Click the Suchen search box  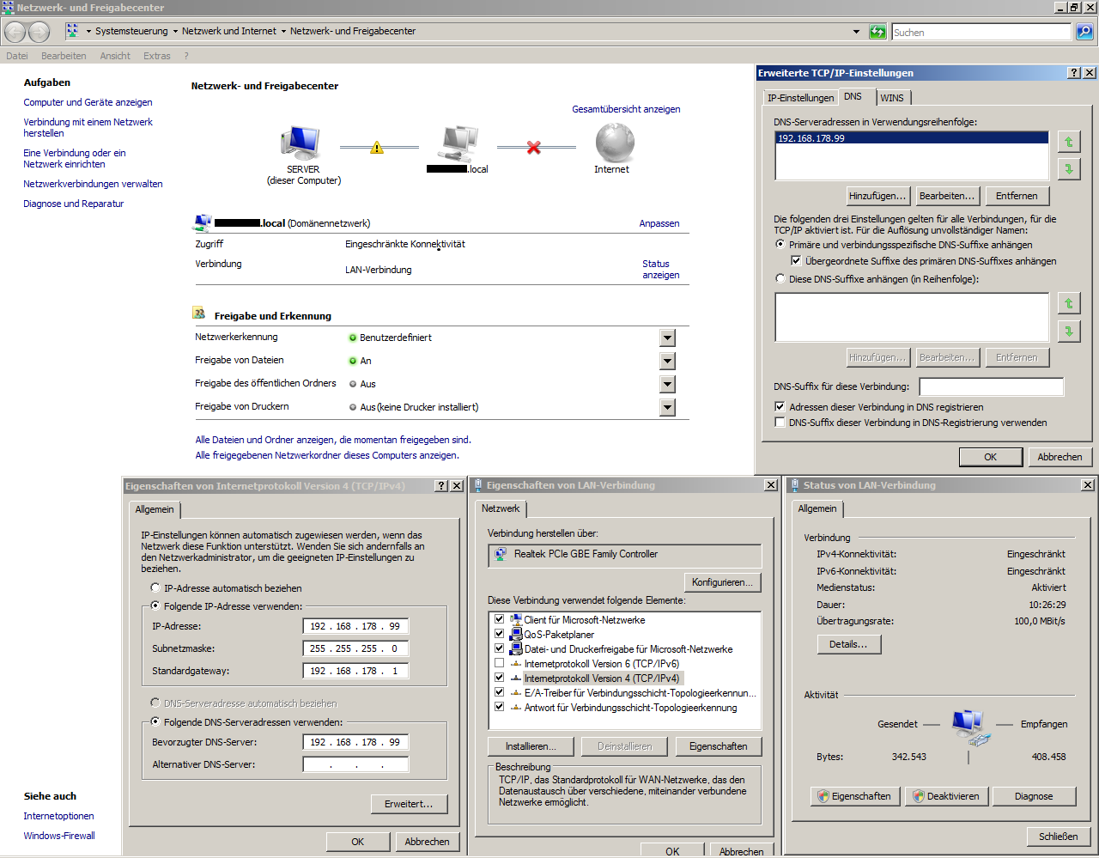981,32
